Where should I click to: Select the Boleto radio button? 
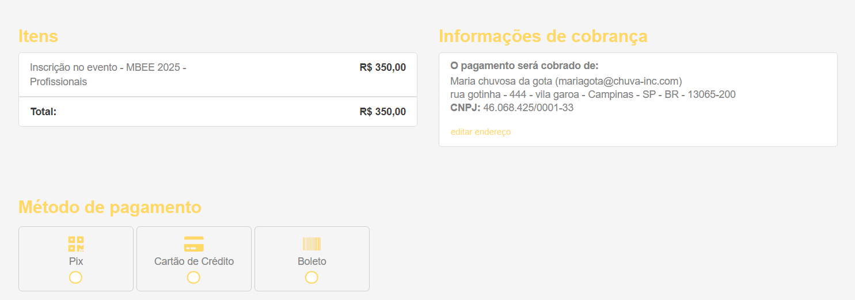click(x=311, y=278)
